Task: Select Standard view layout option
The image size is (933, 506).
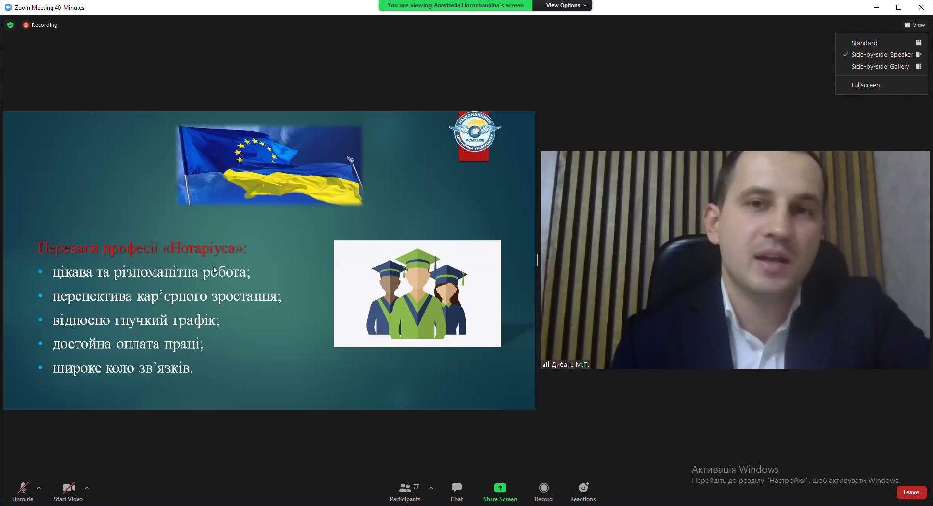Action: click(x=864, y=43)
